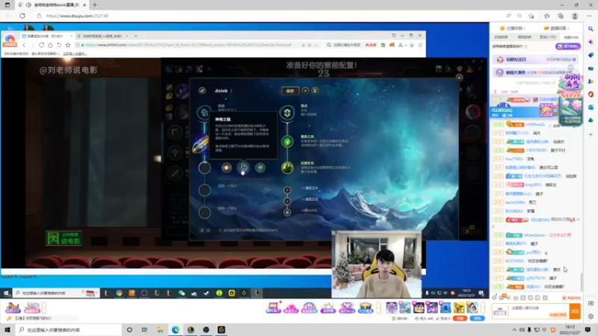
Task: Click the inner browser home icon
Action: 50,45
